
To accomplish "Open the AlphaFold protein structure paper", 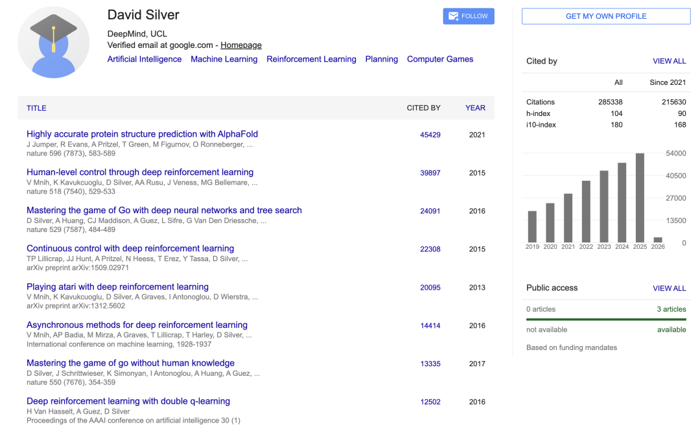I will 142,134.
